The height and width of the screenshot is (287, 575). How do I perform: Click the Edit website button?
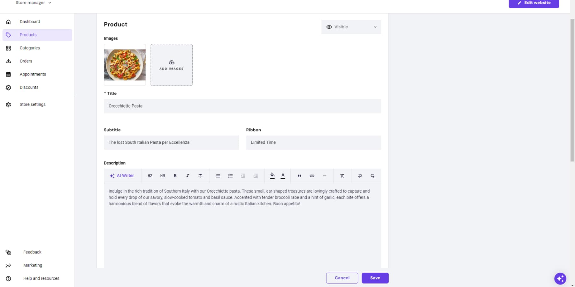[x=533, y=3]
